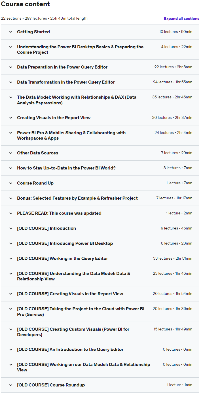Screen dimensions: 201x395
Task: Open [OLD COURSE] Creating Custom Visuals section
Action: 73,332
